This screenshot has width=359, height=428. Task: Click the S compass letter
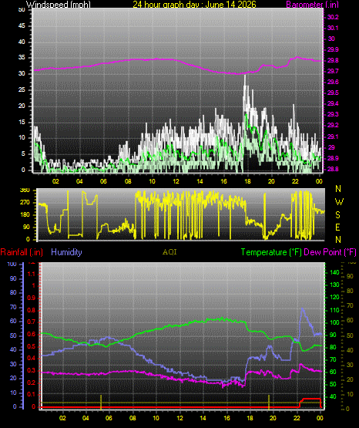pyautogui.click(x=337, y=215)
